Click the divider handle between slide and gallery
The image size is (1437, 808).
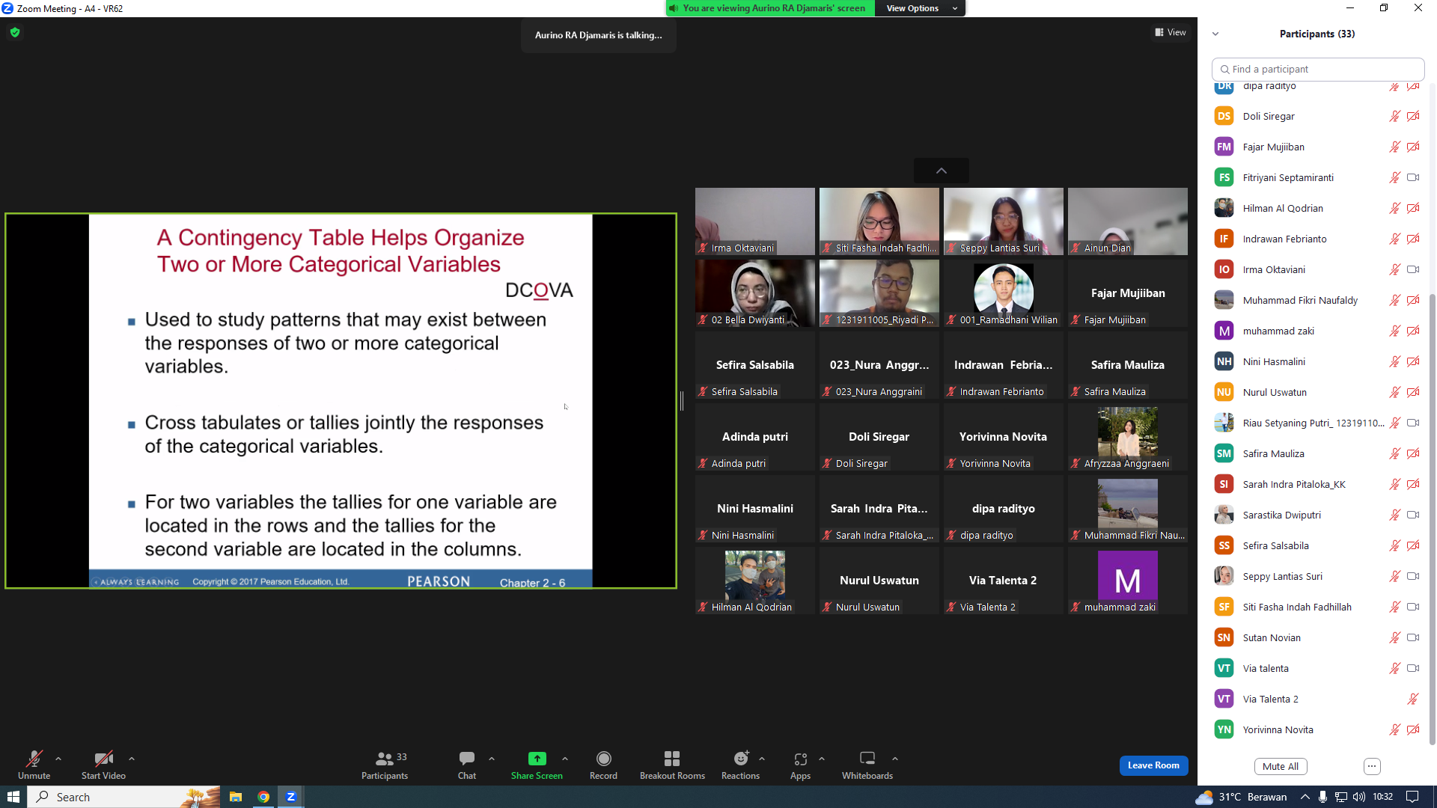pyautogui.click(x=682, y=401)
